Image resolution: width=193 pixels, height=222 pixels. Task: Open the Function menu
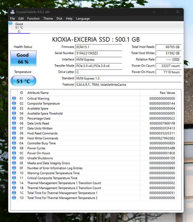[x=33, y=19]
